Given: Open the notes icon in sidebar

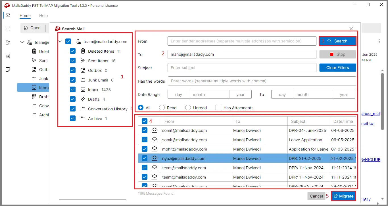Looking at the screenshot, I should click(x=8, y=70).
